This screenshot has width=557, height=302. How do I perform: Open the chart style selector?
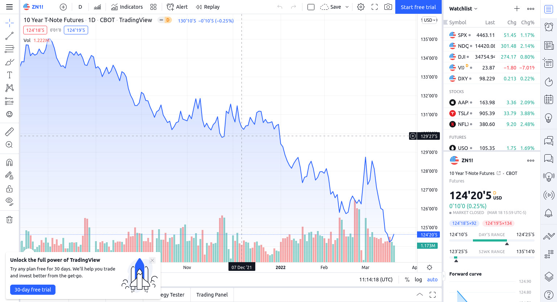tap(97, 7)
